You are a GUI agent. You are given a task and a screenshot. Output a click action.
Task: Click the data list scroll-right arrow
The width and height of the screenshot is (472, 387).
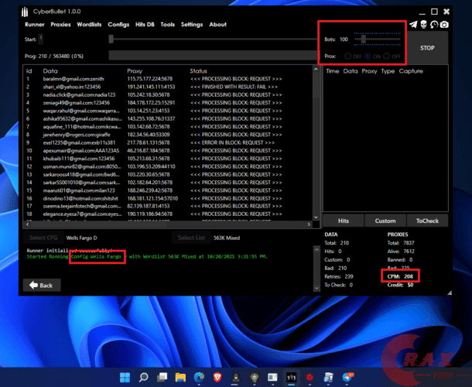309,224
